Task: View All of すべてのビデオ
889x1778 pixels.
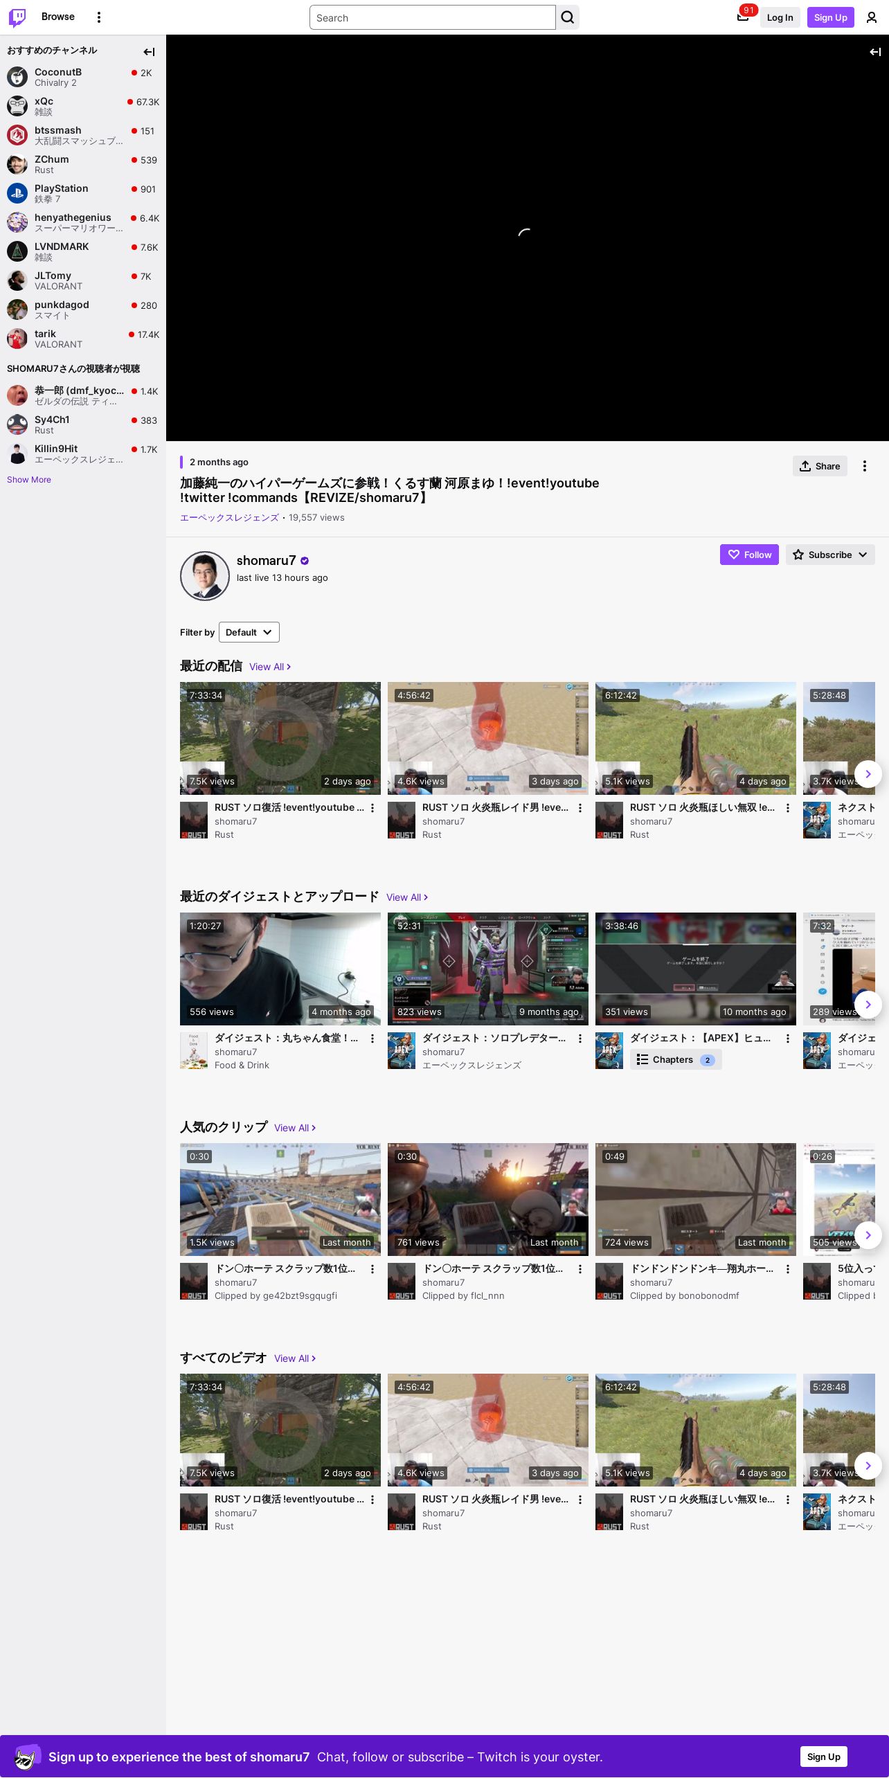Action: click(x=295, y=1358)
